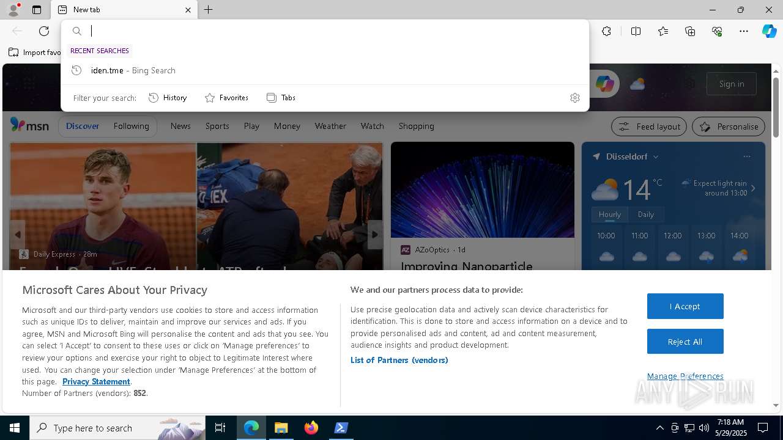
Task: Switch weather to Daily
Action: tap(646, 215)
